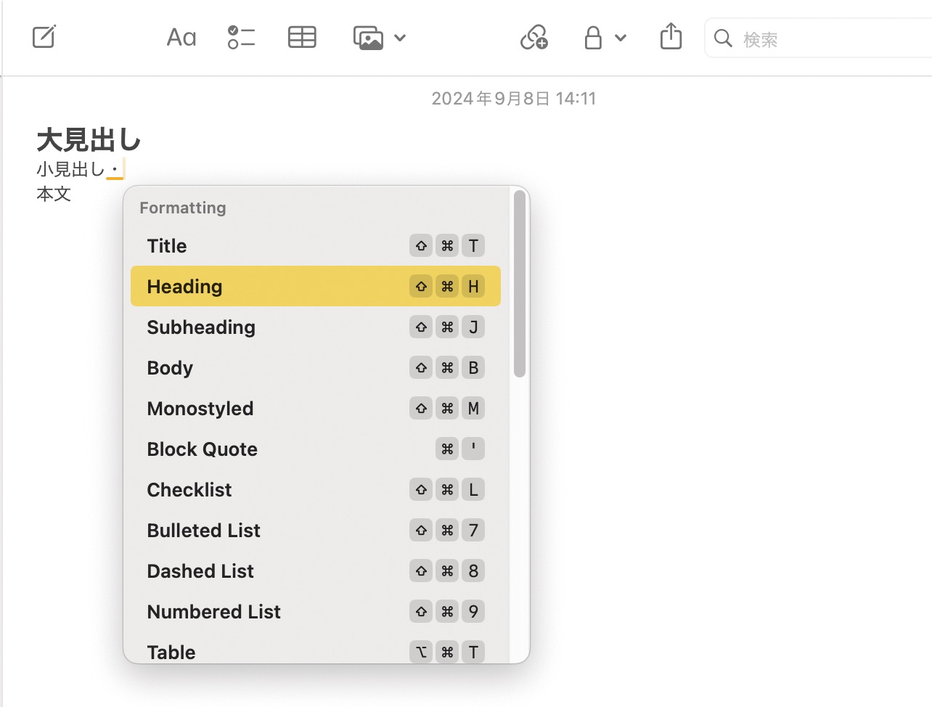Insert a table using the toolbar icon

point(302,37)
